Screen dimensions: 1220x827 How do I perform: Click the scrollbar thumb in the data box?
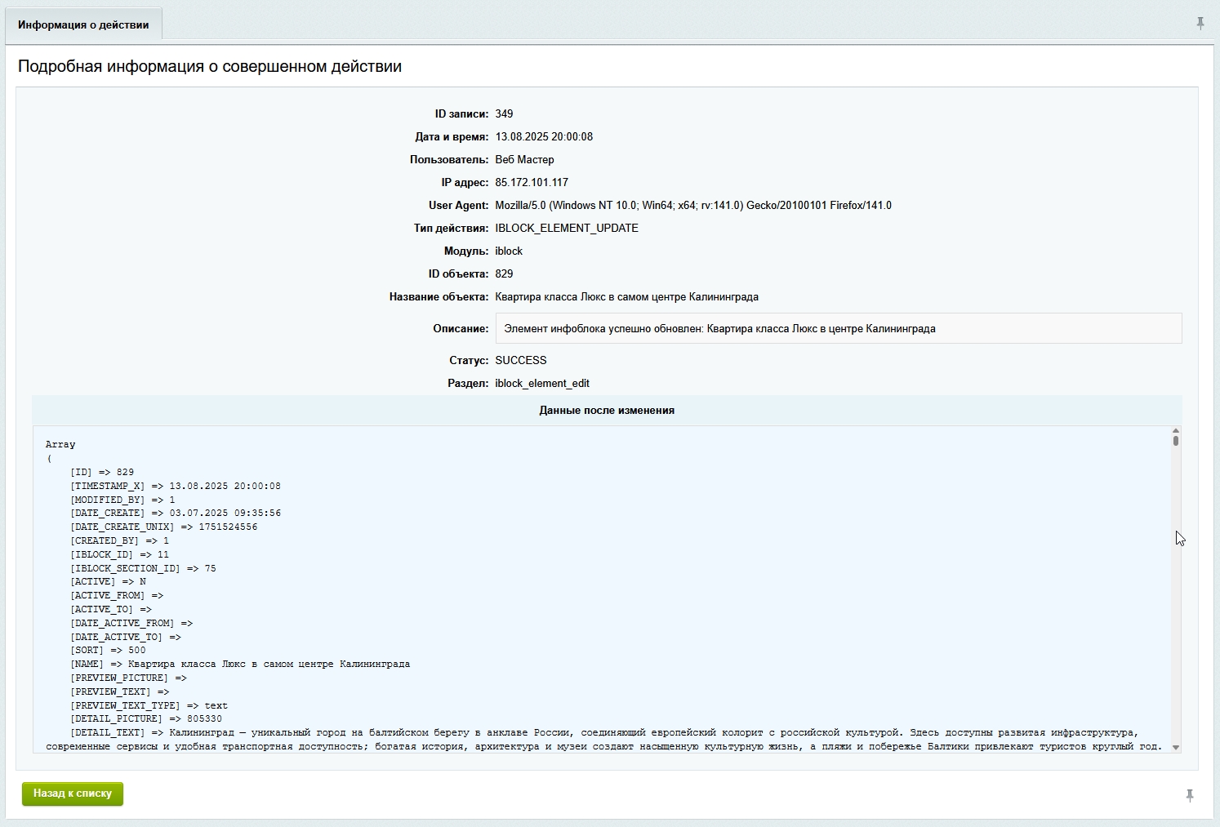point(1176,441)
